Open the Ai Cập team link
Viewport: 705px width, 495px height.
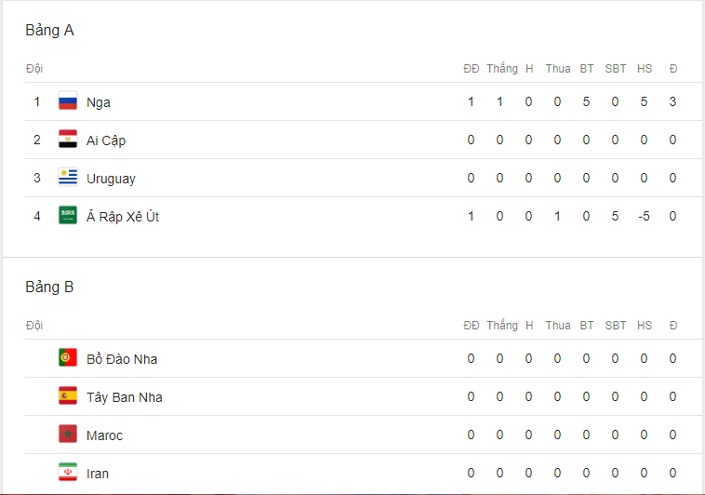[x=106, y=140]
